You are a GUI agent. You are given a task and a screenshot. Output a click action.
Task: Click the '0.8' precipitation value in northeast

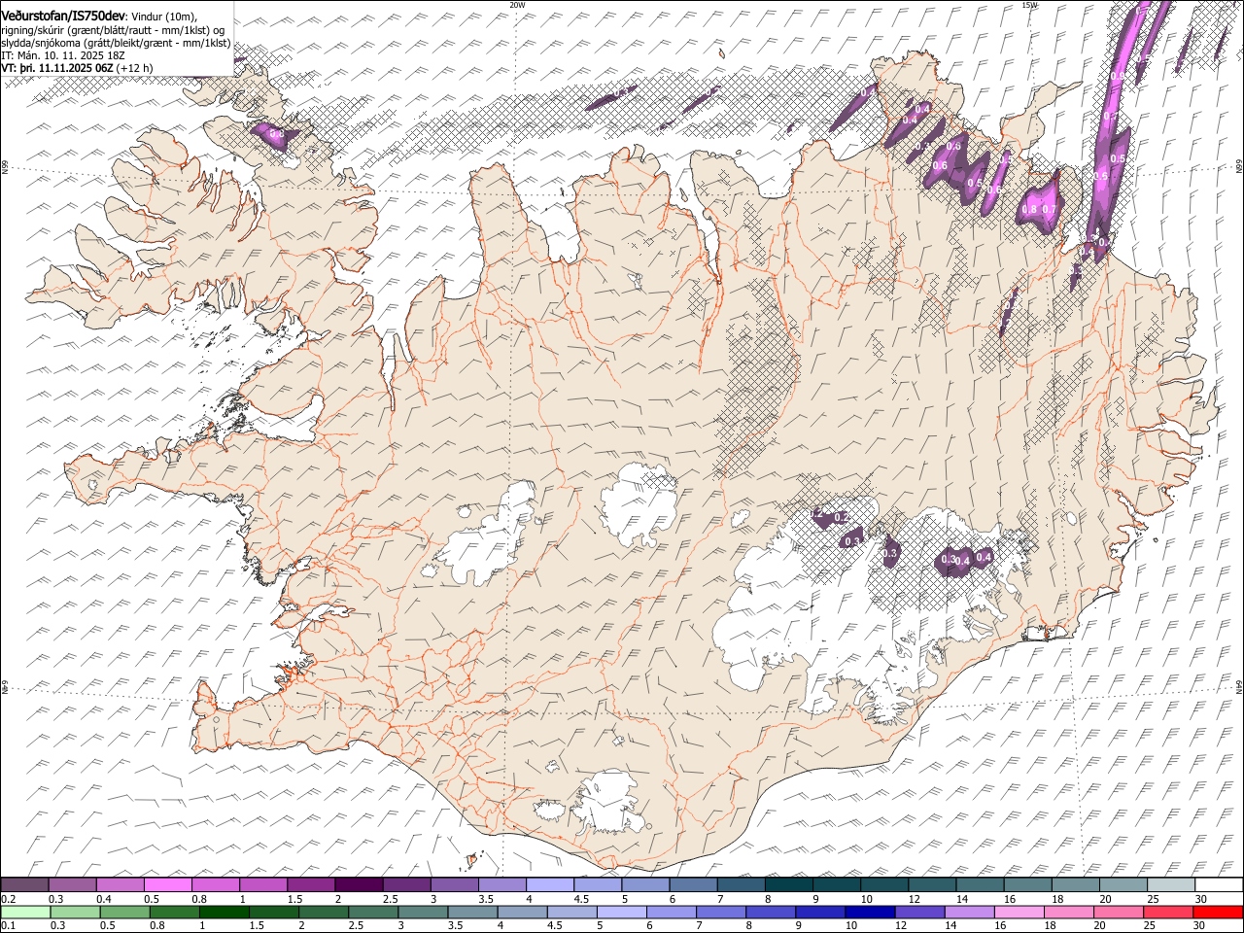1030,209
